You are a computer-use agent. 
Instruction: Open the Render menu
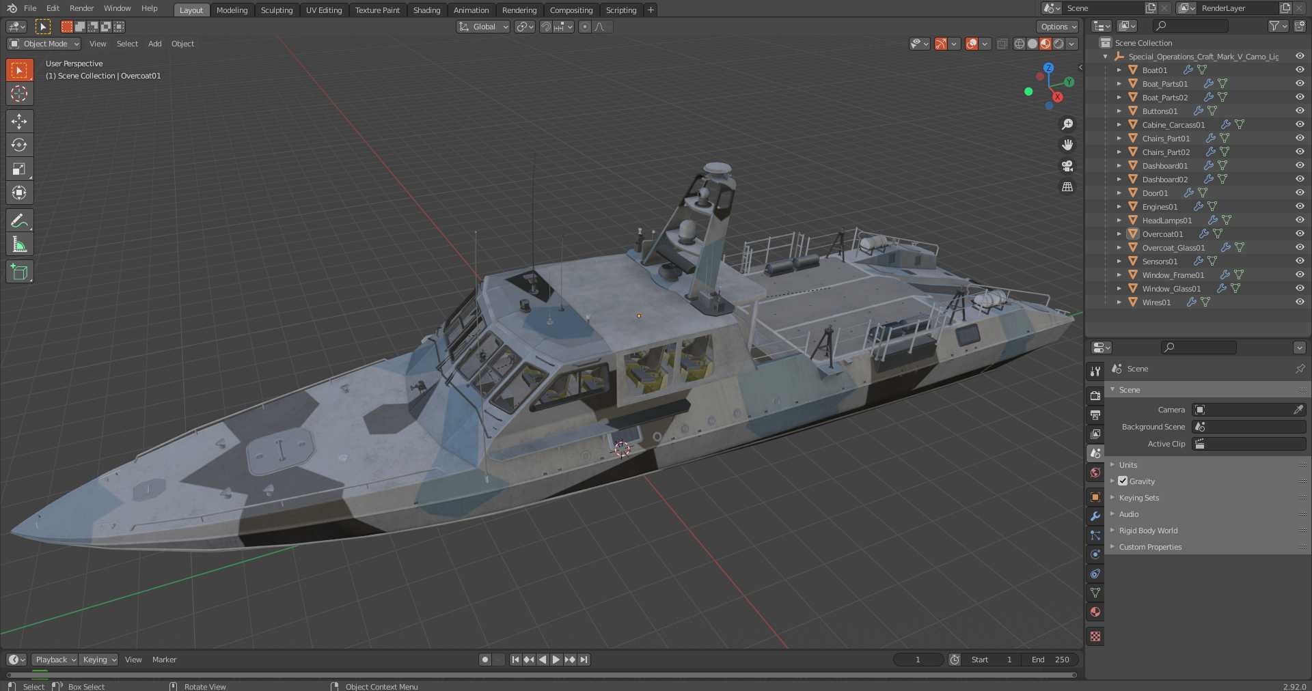pyautogui.click(x=81, y=8)
